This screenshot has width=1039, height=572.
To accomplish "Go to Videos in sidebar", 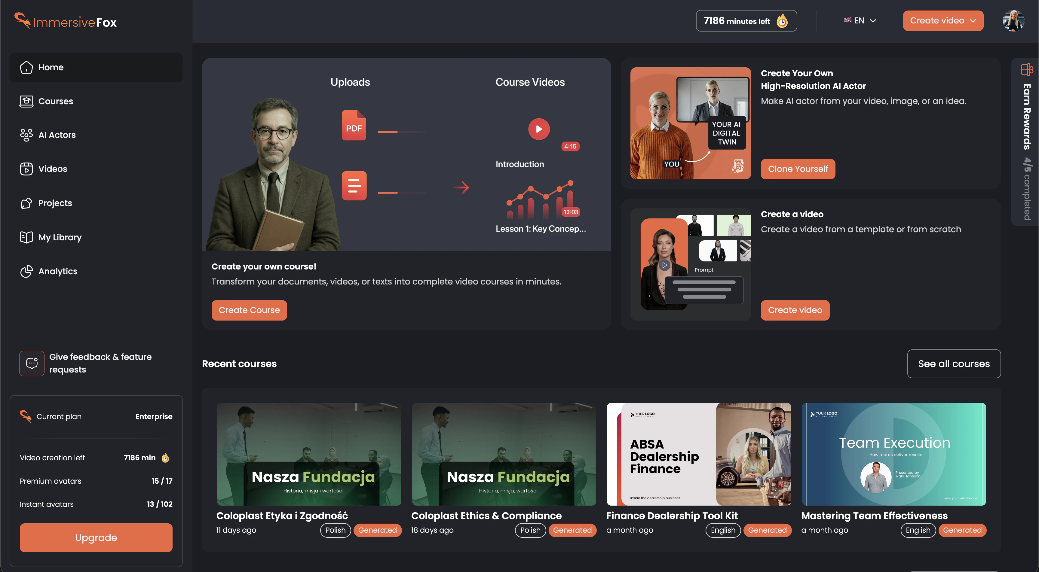I will point(52,169).
